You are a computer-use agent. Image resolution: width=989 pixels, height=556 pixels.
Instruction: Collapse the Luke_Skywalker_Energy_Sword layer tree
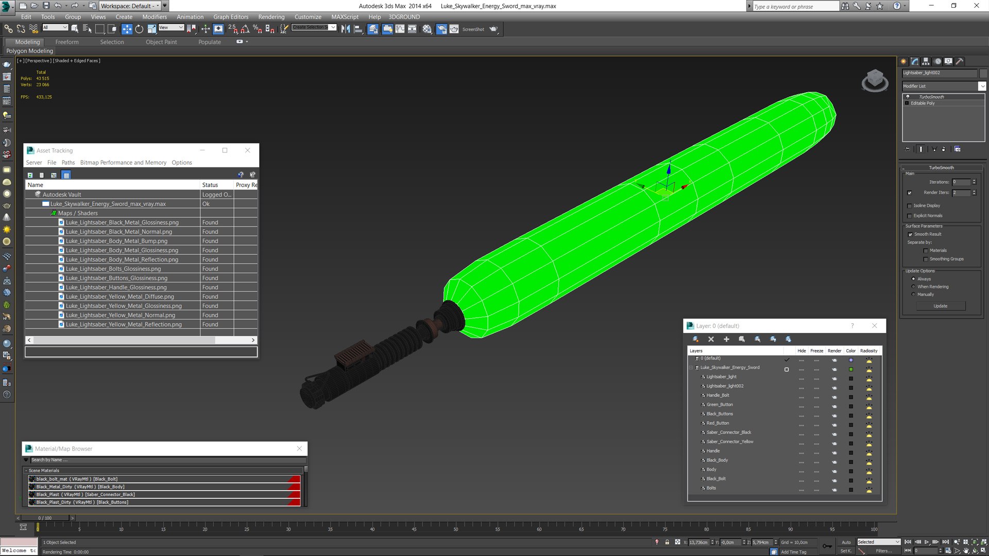click(691, 368)
